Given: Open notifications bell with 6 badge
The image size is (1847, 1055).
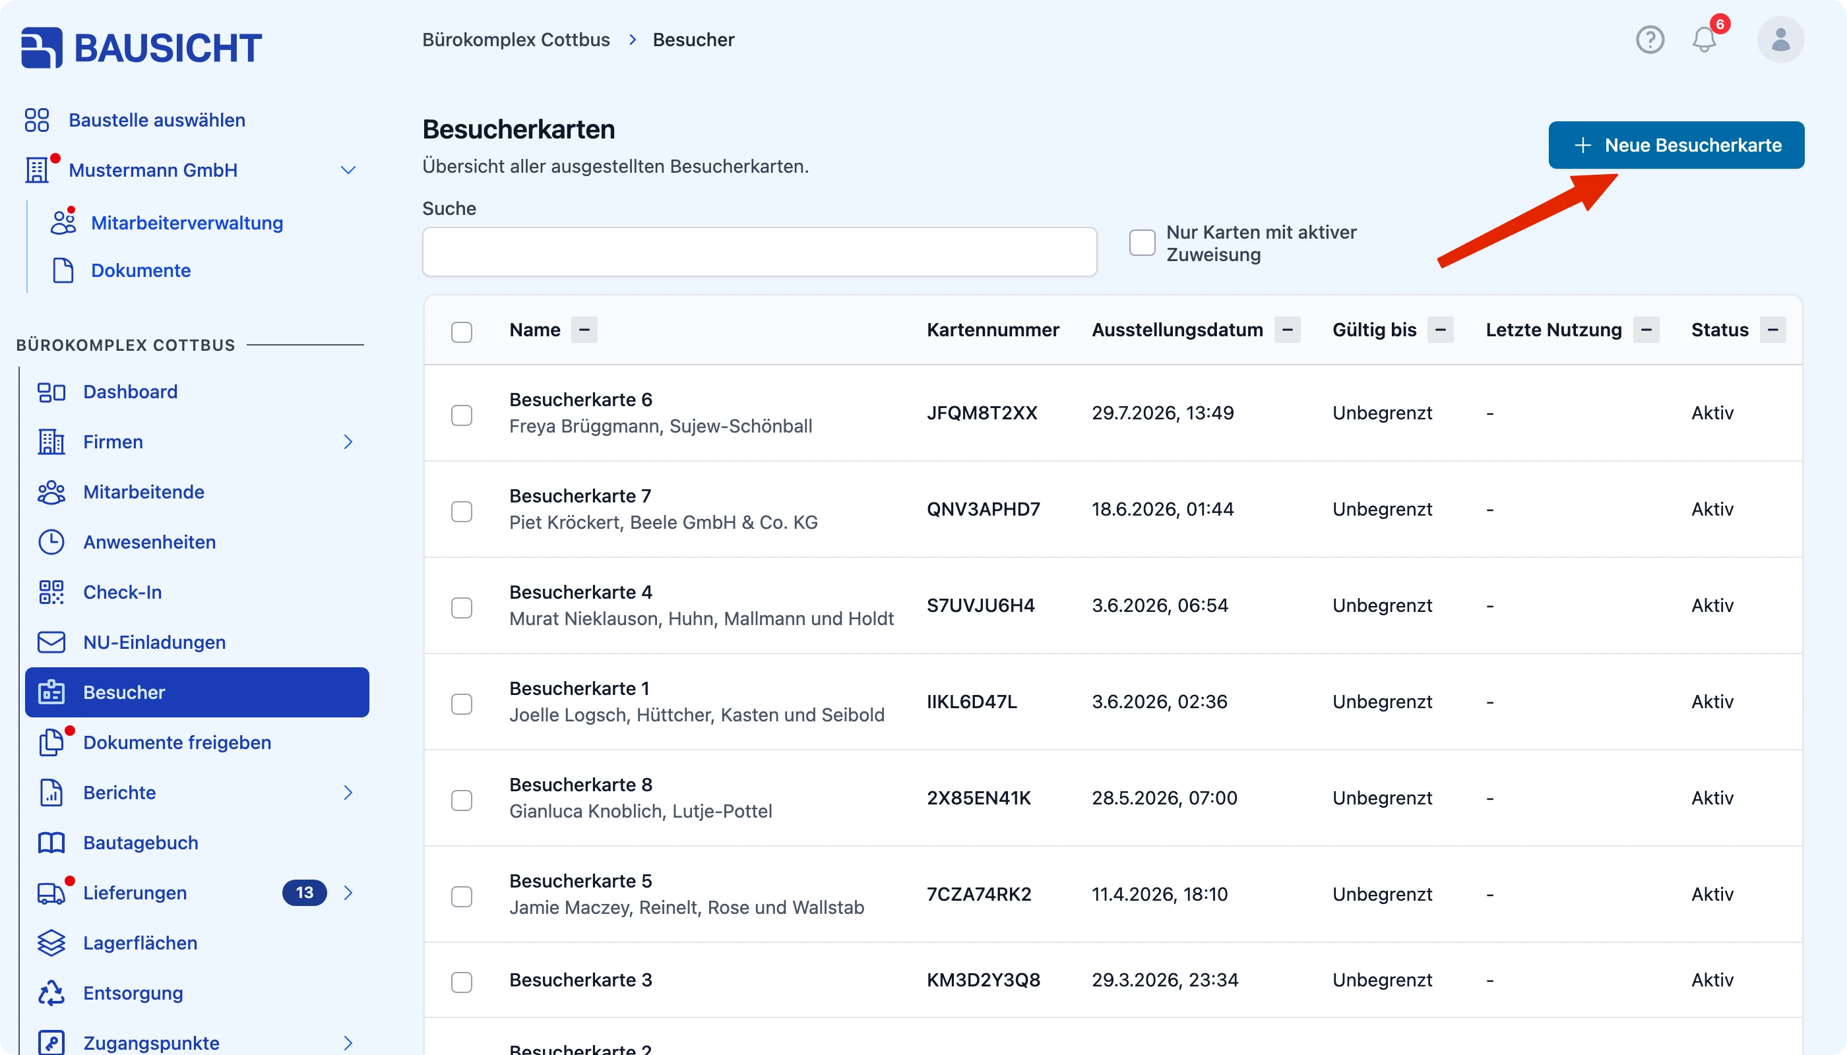Looking at the screenshot, I should coord(1705,39).
